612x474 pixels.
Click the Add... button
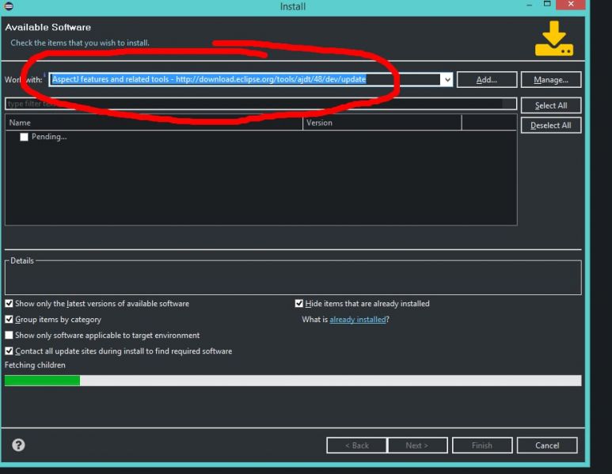coord(487,80)
